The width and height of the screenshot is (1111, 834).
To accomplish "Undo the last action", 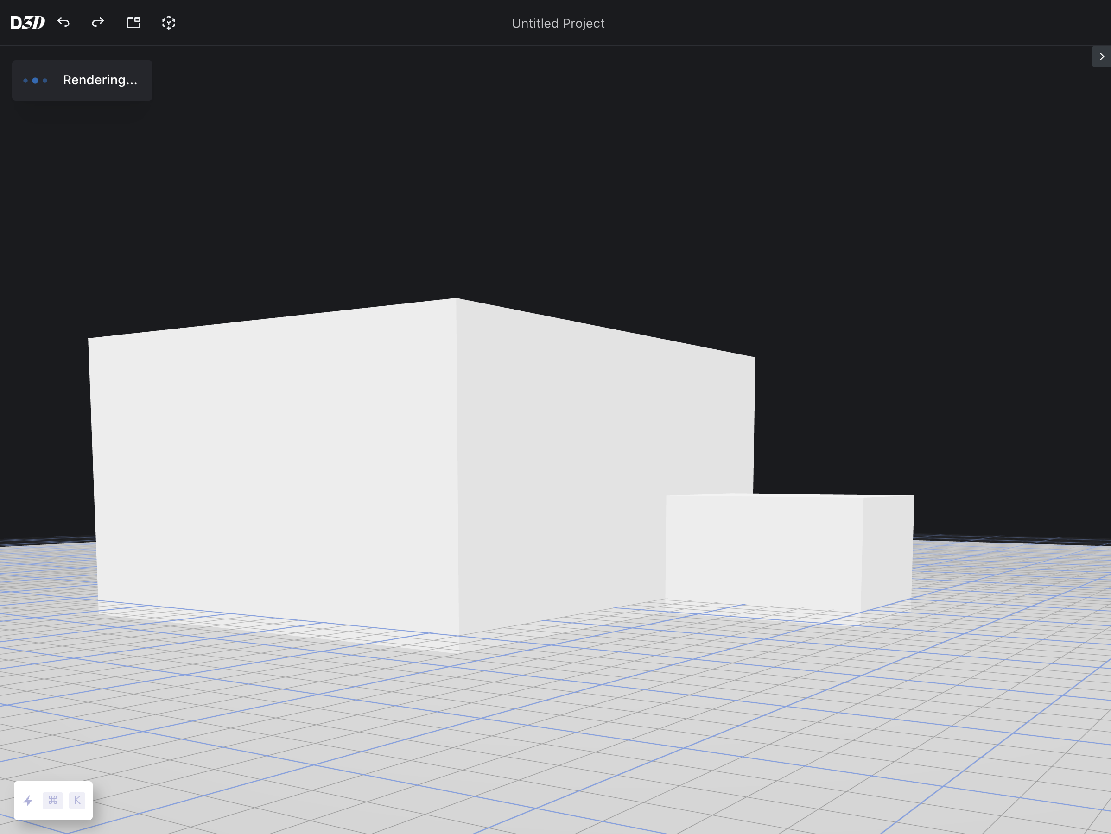I will click(63, 23).
